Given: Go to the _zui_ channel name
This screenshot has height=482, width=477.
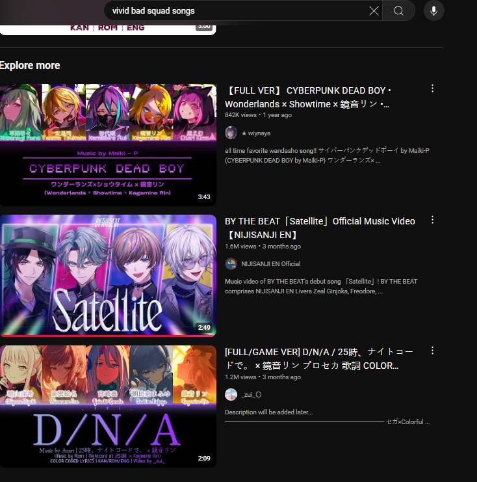Looking at the screenshot, I should pos(251,395).
